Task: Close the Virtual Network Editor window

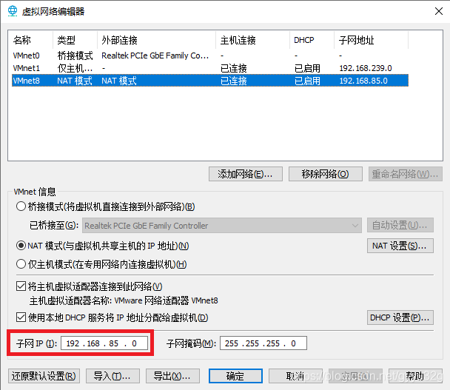Action: click(x=438, y=11)
